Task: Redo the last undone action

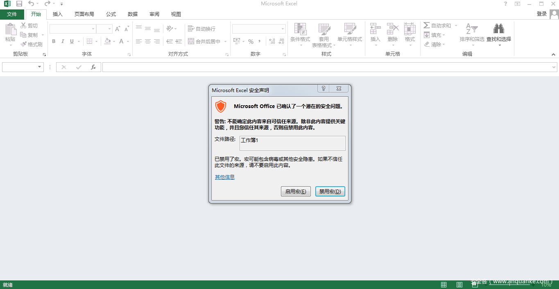Action: tap(48, 4)
